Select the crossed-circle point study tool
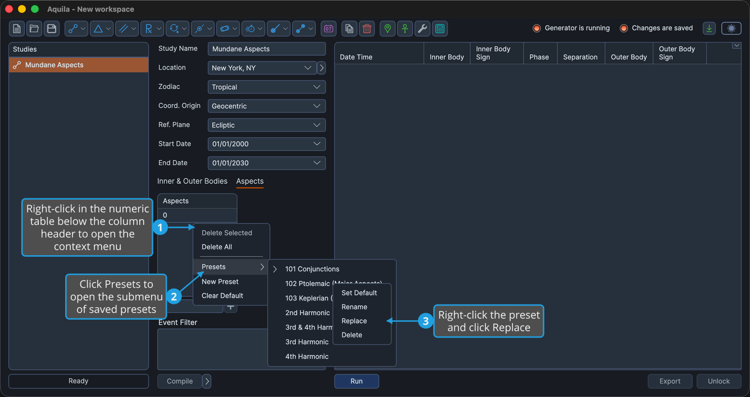 click(203, 29)
